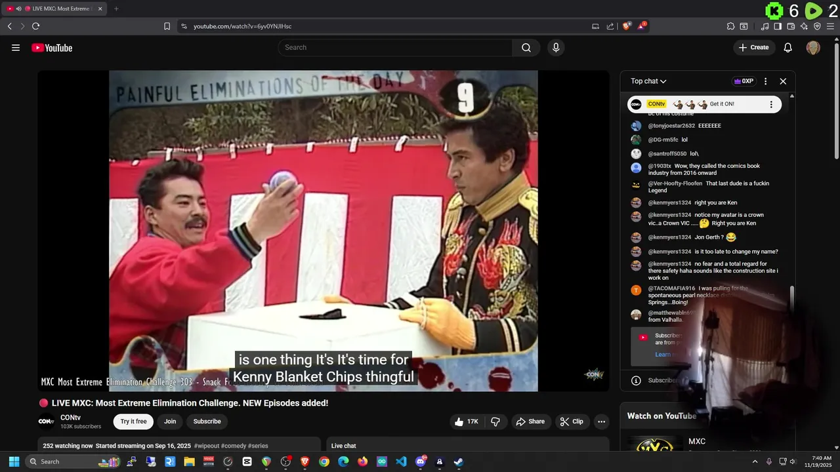Open the Brave main menu
840x472 pixels.
pos(830,26)
